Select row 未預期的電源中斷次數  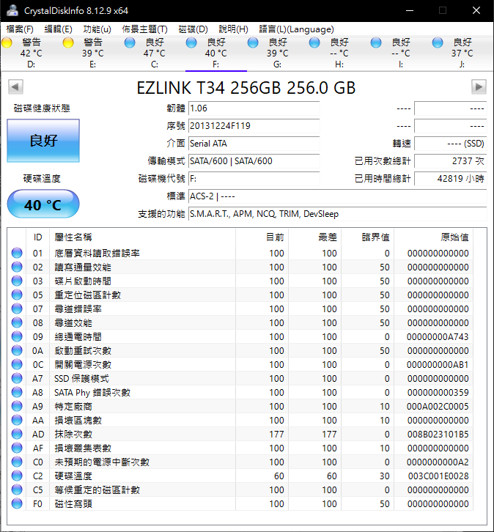click(x=240, y=462)
